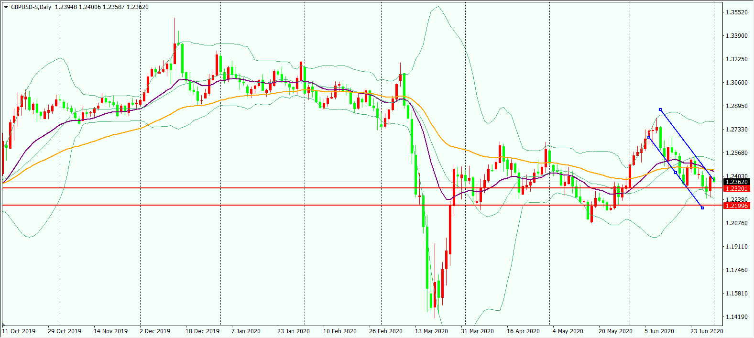Select the red price tag 1.23201
The image size is (754, 338).
[x=737, y=188]
